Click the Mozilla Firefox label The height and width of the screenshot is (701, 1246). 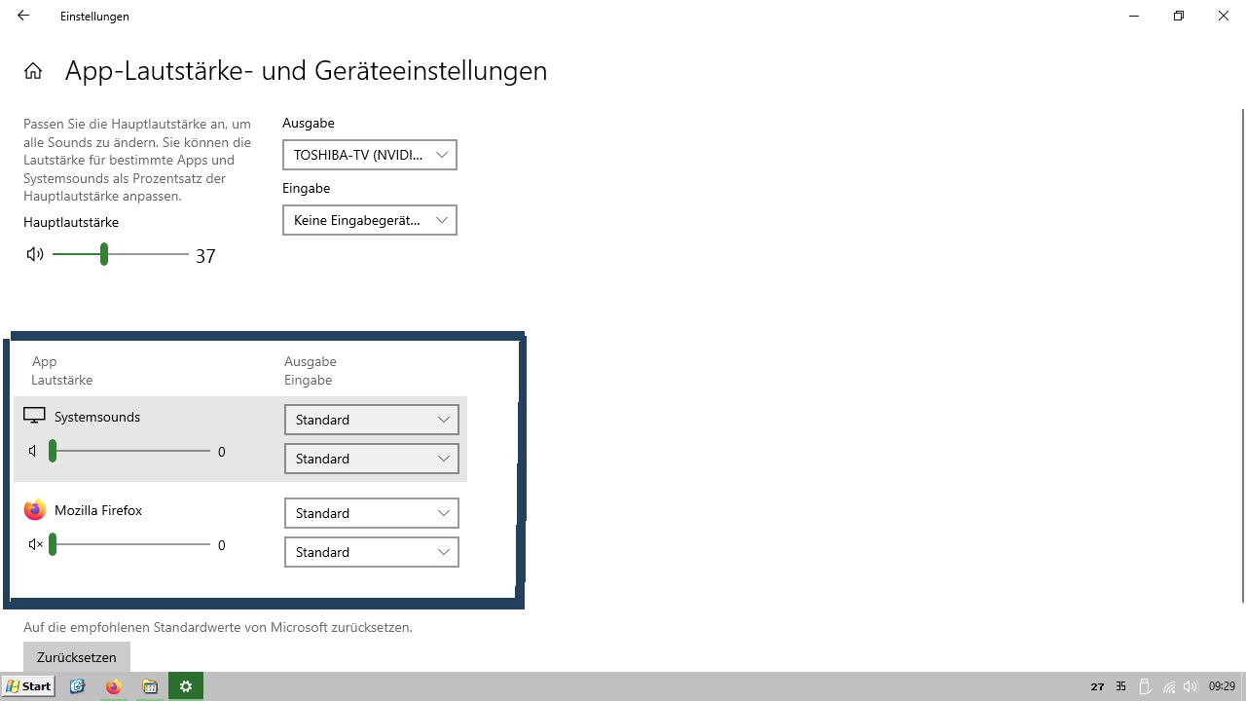[x=98, y=510]
